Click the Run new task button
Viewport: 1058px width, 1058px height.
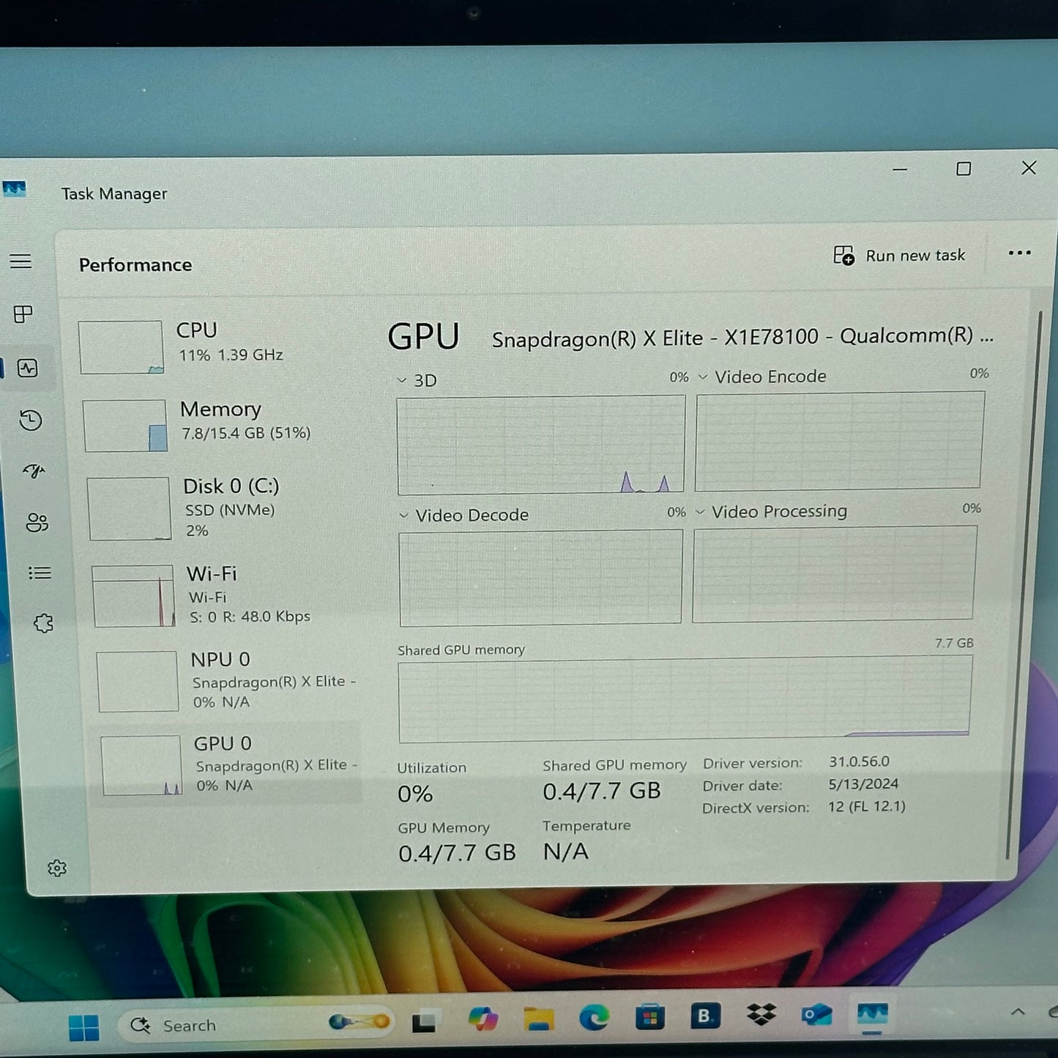[900, 256]
